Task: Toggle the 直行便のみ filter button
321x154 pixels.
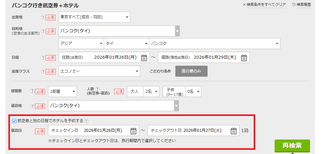Action: coord(191,71)
